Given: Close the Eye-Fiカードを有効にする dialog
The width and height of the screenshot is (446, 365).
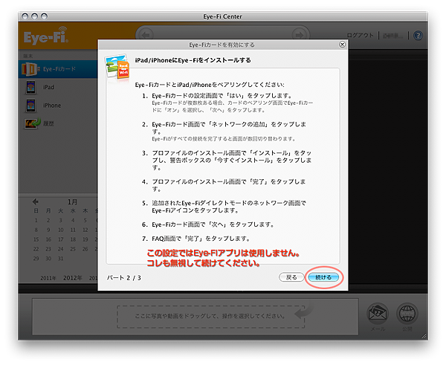Looking at the screenshot, I should [342, 45].
